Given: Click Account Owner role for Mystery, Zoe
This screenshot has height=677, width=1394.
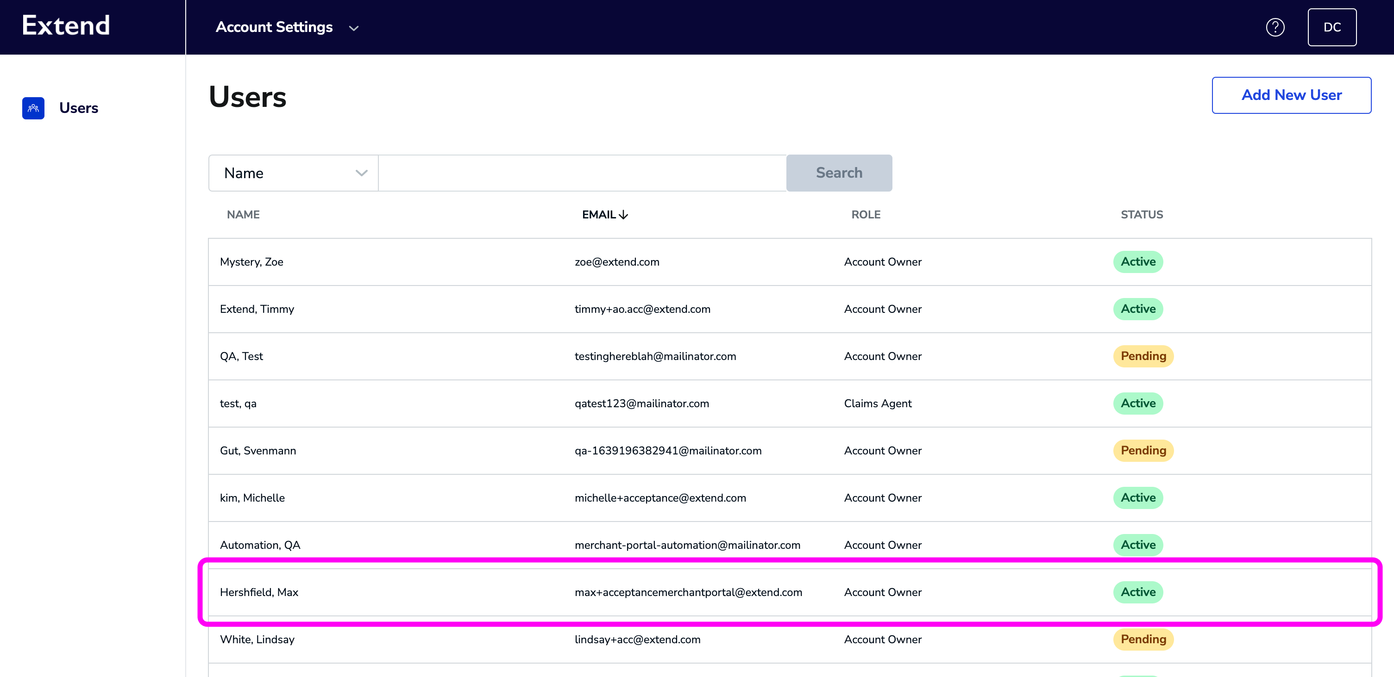Looking at the screenshot, I should (883, 262).
